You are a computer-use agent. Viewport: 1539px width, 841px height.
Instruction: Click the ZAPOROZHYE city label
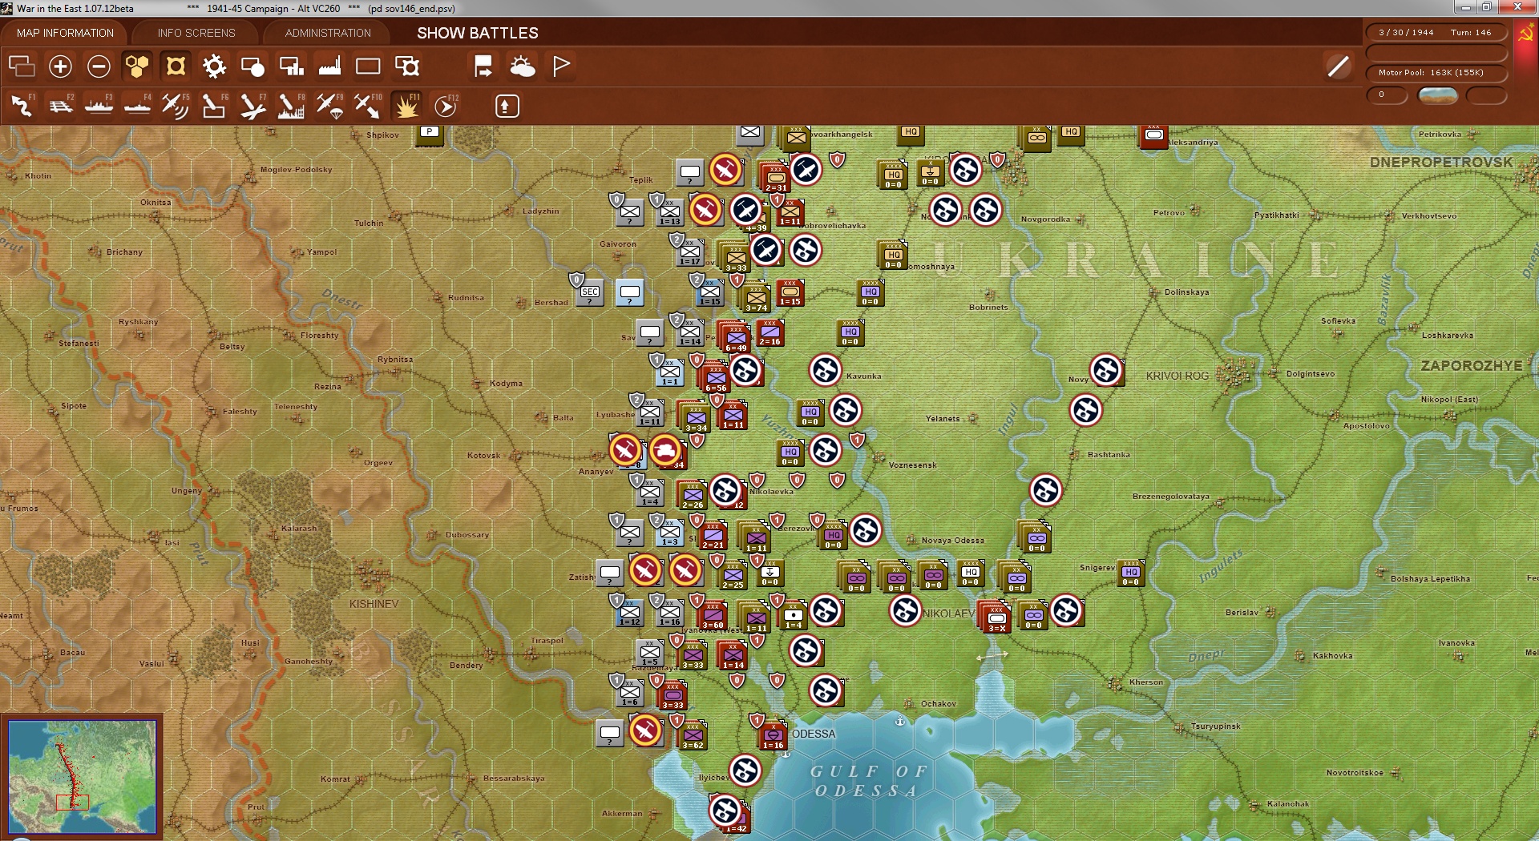coord(1472,366)
